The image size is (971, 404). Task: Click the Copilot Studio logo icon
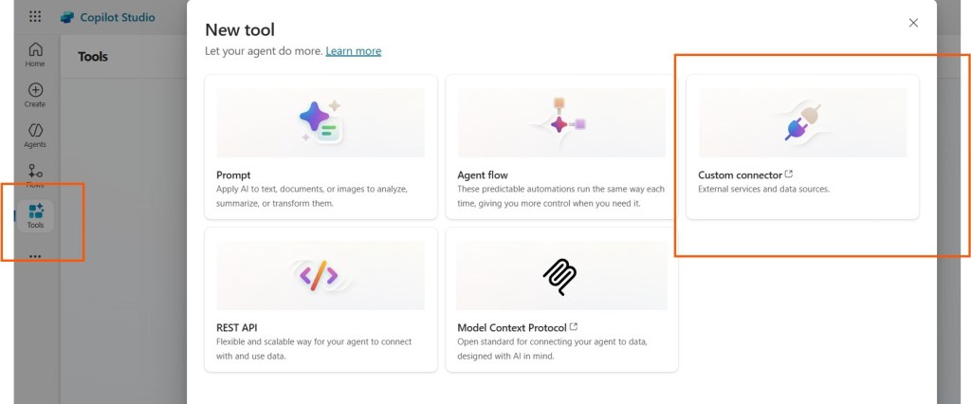tap(67, 17)
